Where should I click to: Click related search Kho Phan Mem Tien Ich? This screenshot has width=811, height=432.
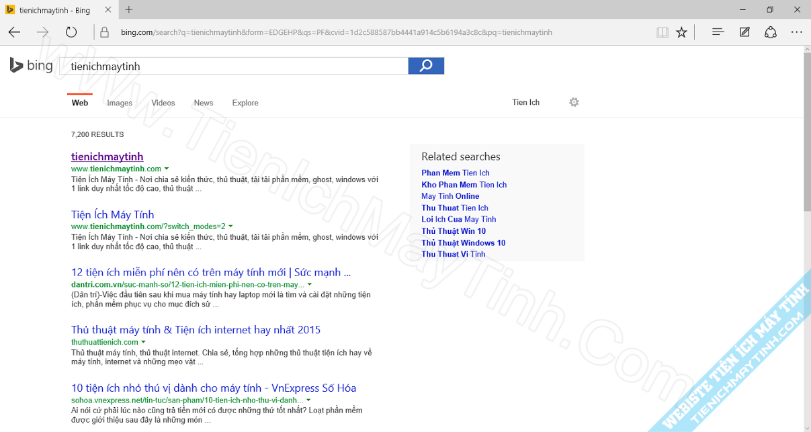(x=464, y=185)
